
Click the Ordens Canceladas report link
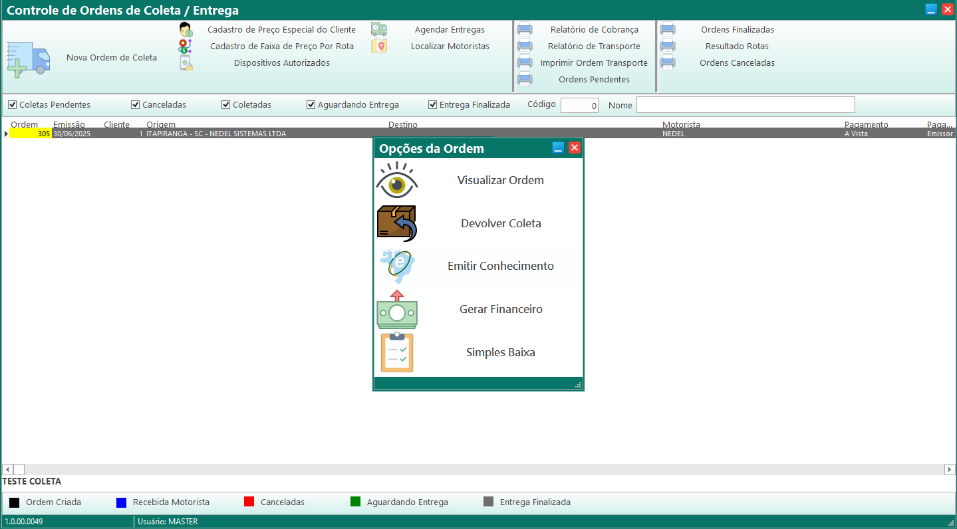[x=737, y=63]
